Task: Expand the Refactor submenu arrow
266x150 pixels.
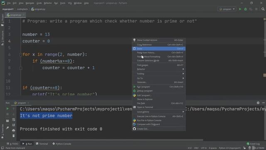Action: tap(183, 69)
